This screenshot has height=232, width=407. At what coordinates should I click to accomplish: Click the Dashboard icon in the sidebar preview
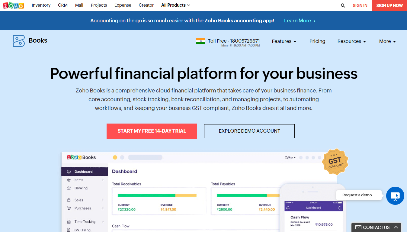pos(69,172)
